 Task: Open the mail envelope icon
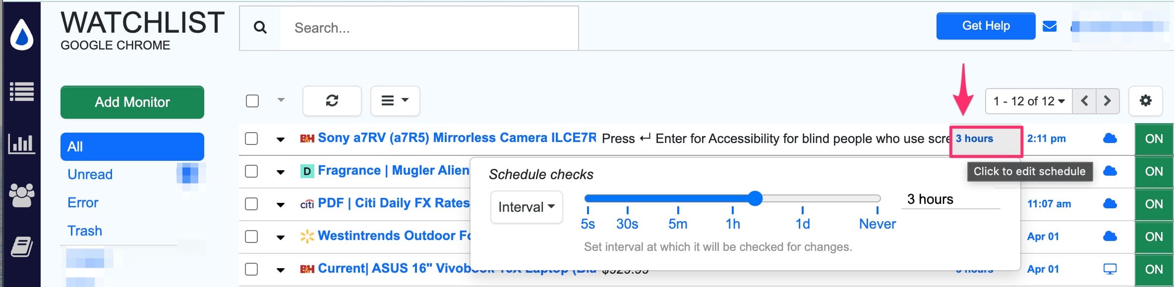pyautogui.click(x=1050, y=26)
